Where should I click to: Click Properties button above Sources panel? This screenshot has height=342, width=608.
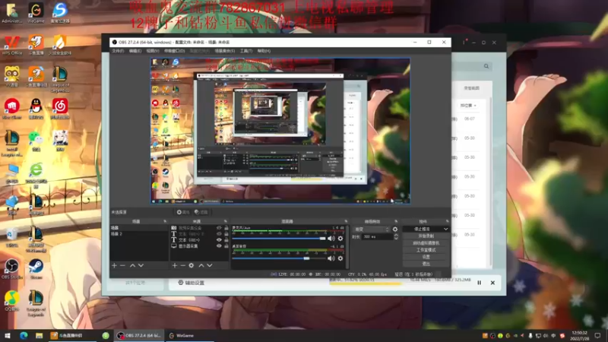pyautogui.click(x=183, y=212)
